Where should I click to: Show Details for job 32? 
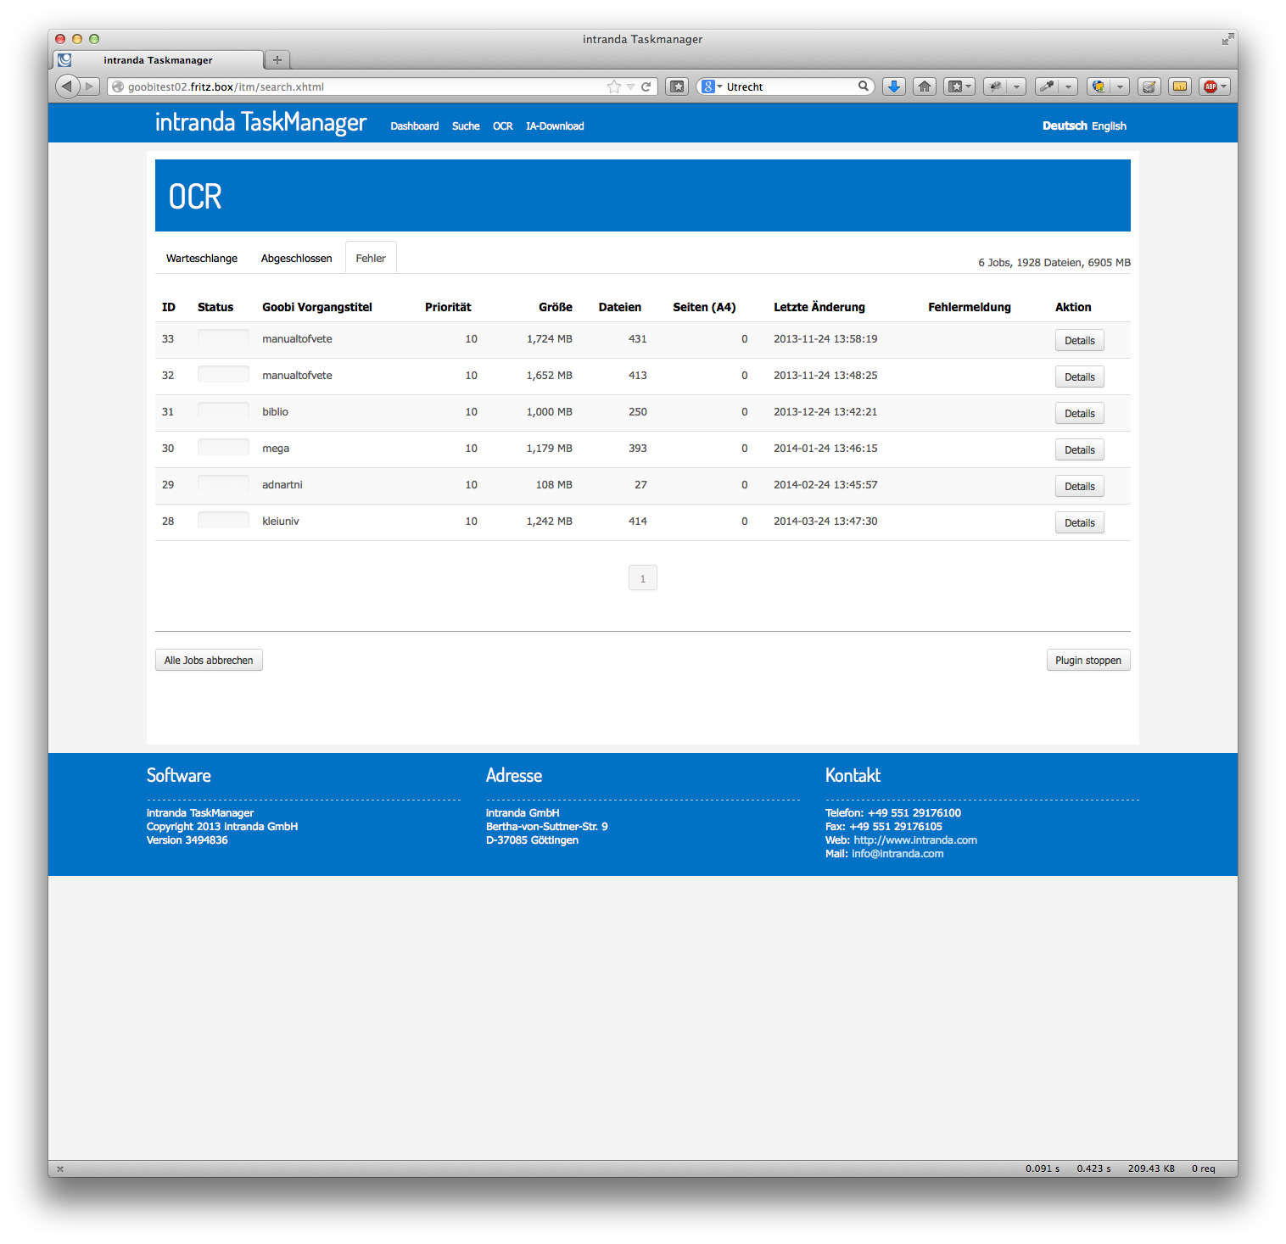(1080, 377)
